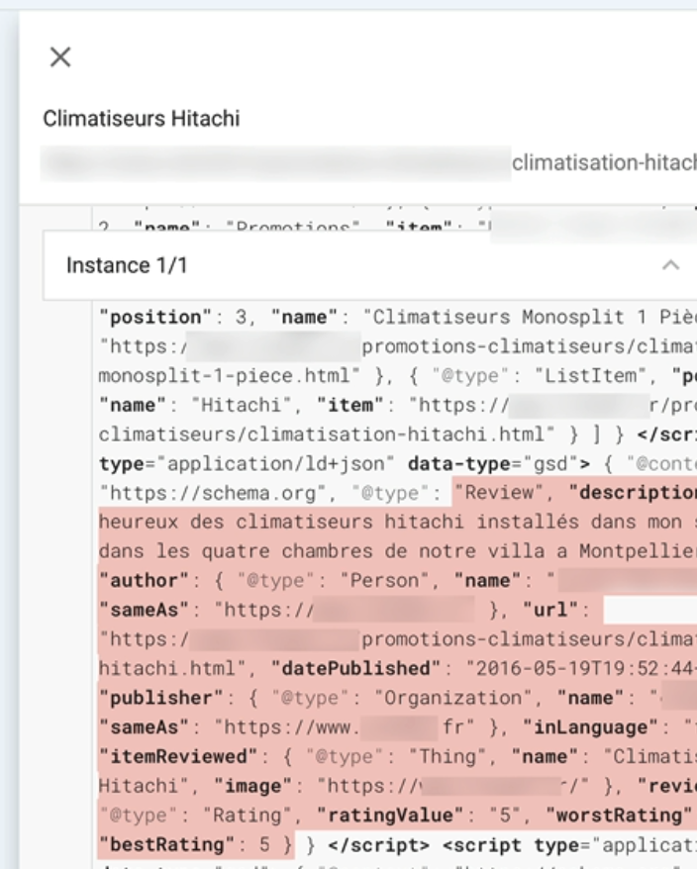The width and height of the screenshot is (697, 869).
Task: Click the monosplit-1-piece.html text
Action: [230, 376]
